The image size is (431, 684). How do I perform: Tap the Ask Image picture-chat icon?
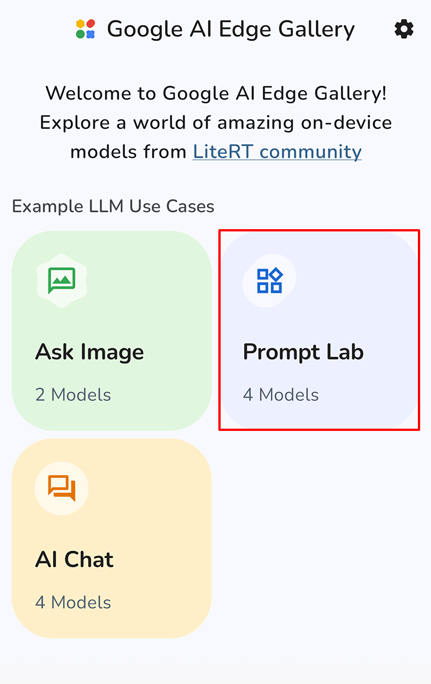point(62,280)
